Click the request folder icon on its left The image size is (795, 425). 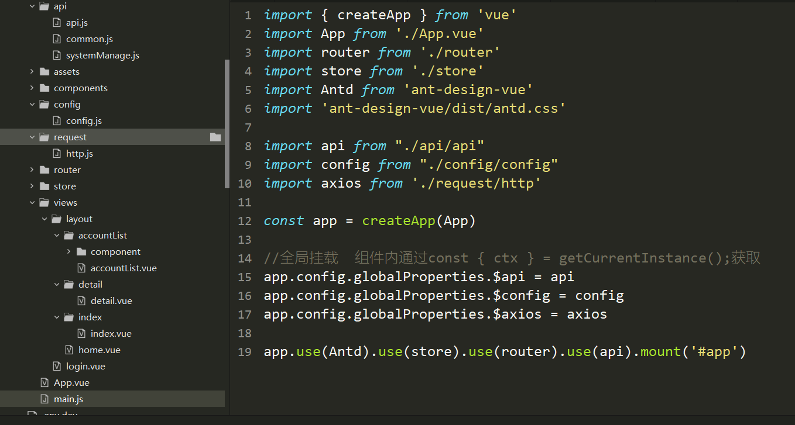[44, 137]
